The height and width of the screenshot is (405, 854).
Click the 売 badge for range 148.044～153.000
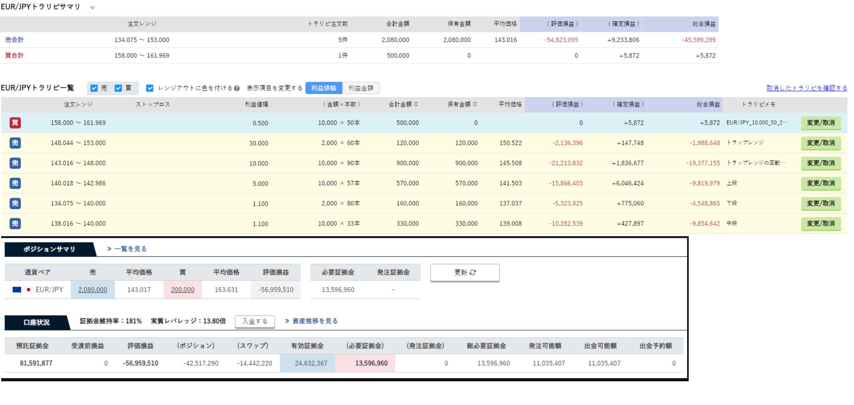[x=15, y=143]
